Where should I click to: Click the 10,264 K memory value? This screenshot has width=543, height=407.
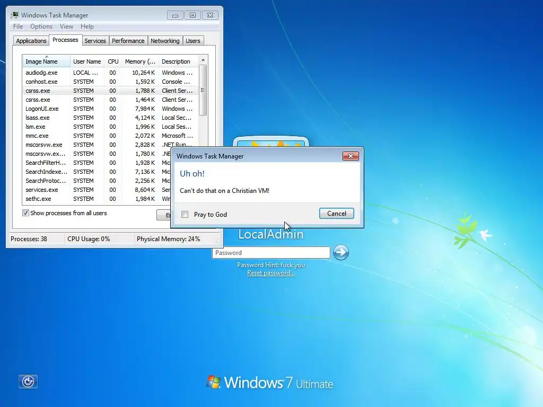143,73
